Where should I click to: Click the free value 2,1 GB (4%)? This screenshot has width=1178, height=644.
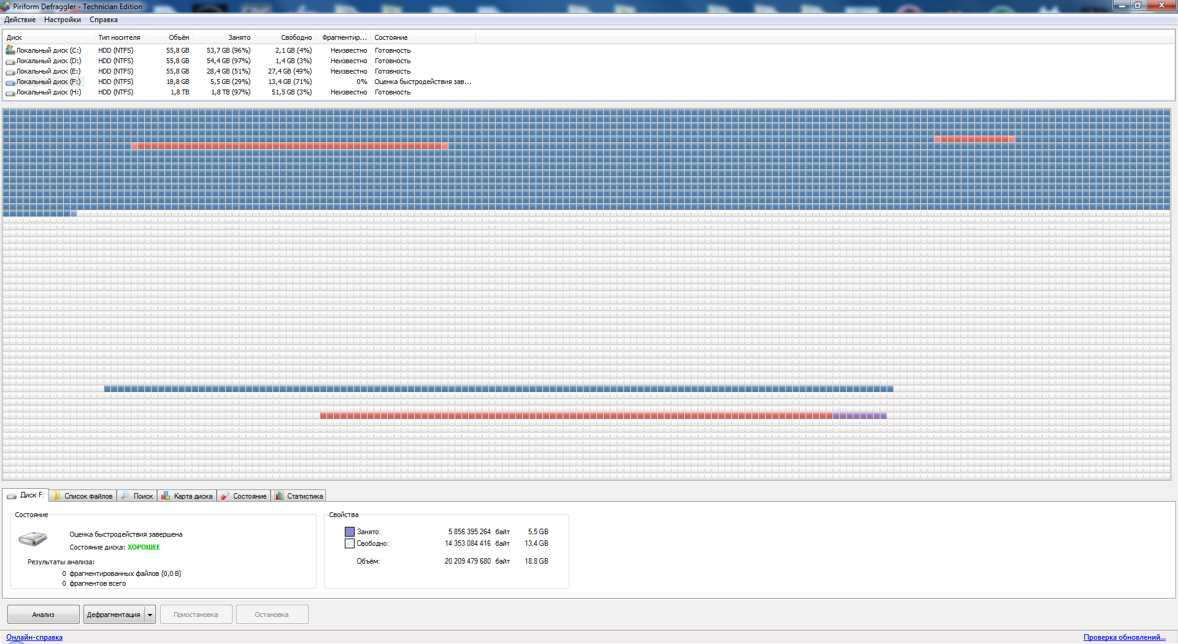pos(293,50)
